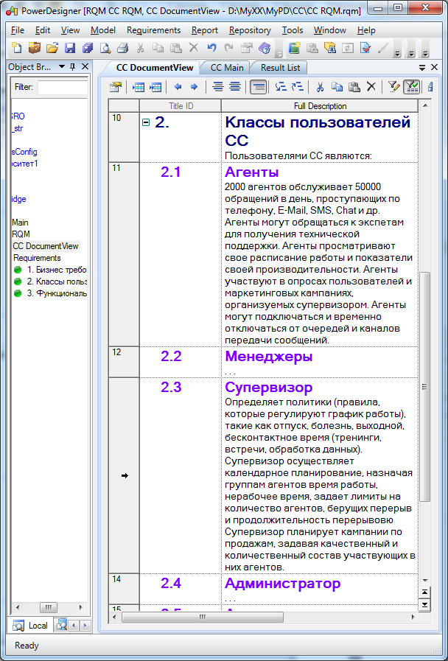Close the Object Browser panel
448x661 pixels.
coord(85,66)
